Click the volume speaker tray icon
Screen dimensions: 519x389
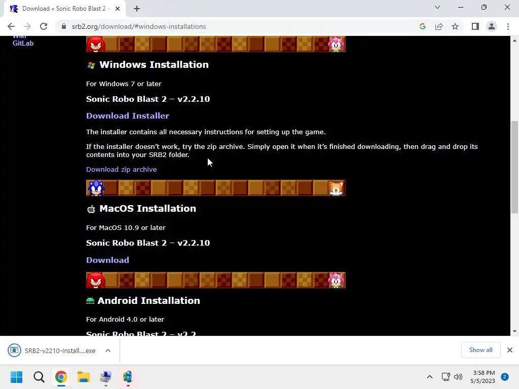[458, 377]
